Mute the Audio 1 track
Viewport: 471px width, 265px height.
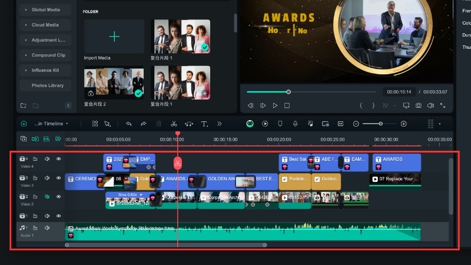coord(47,228)
